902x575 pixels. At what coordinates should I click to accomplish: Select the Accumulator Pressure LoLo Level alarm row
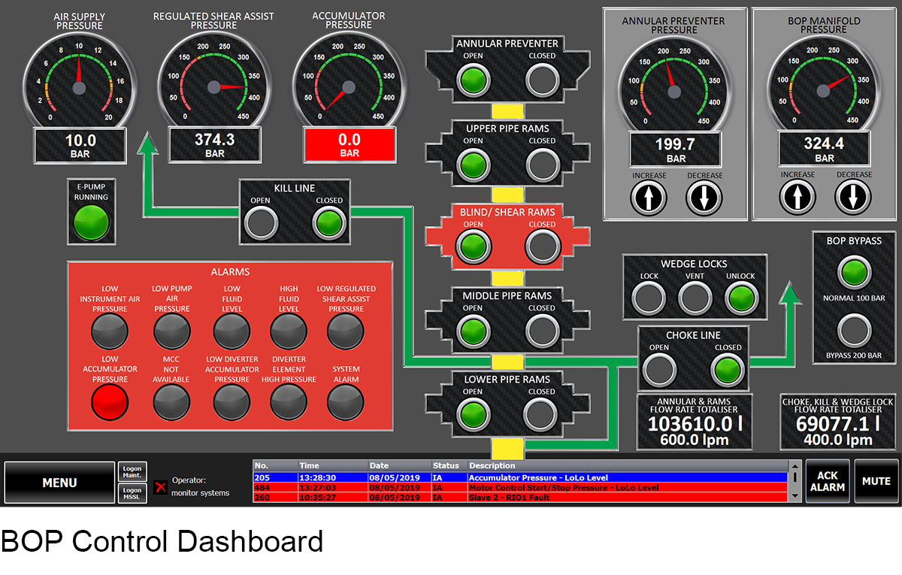(x=526, y=477)
